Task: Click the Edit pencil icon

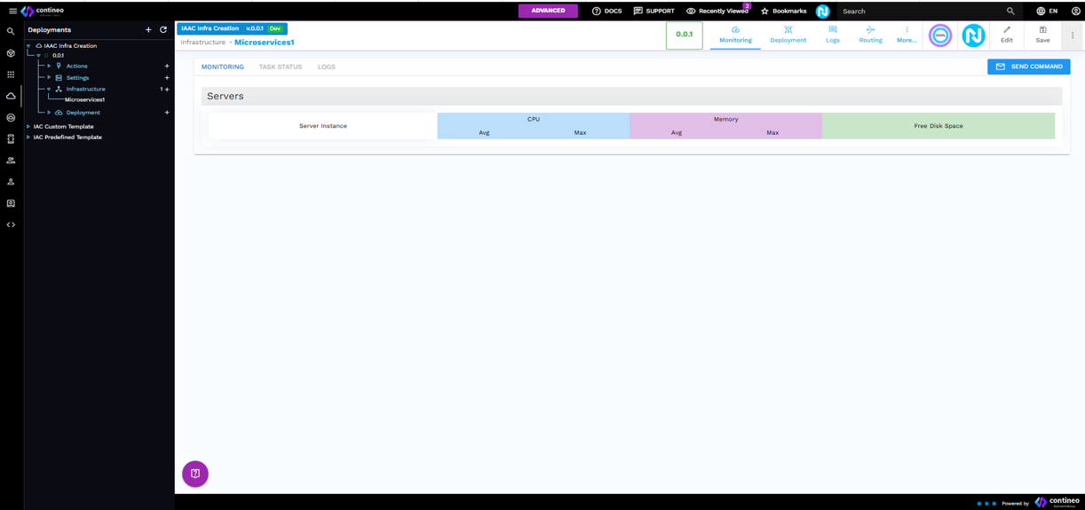Action: [1006, 35]
